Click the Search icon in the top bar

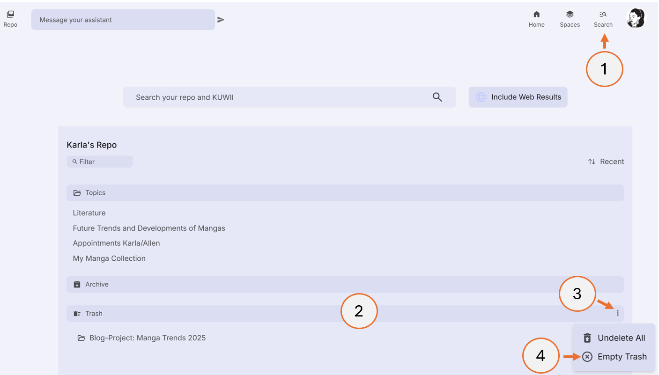coord(603,17)
